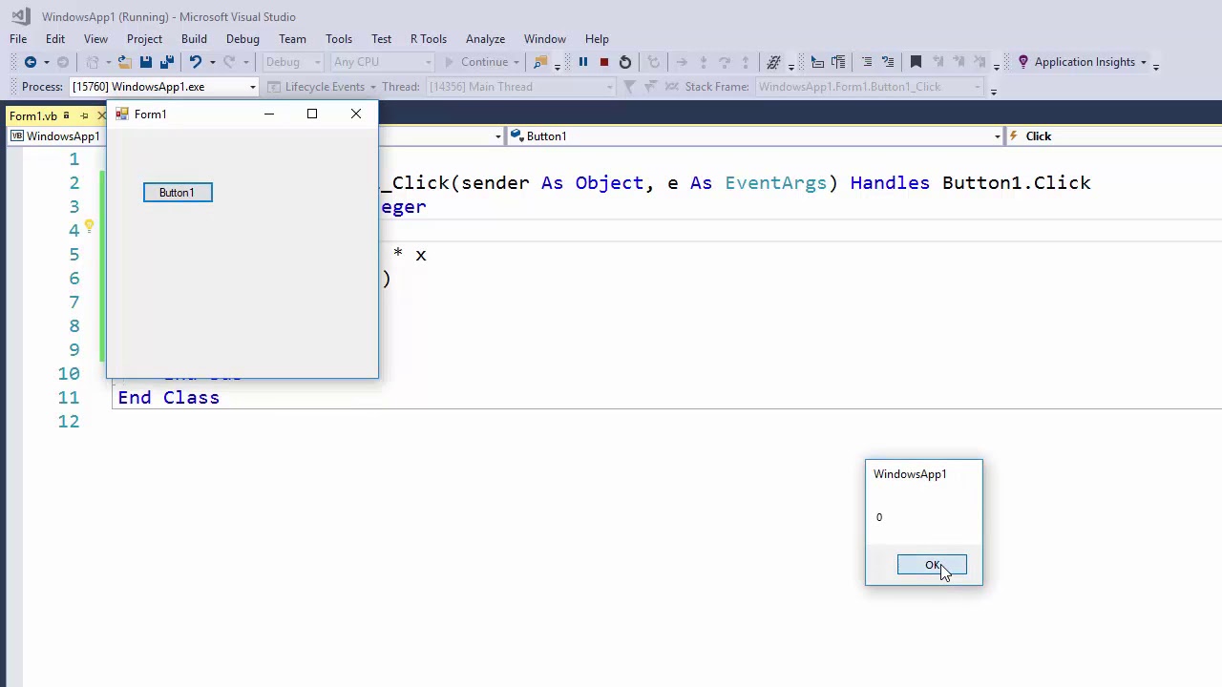Open the Debug menu
This screenshot has width=1222, height=687.
242,39
